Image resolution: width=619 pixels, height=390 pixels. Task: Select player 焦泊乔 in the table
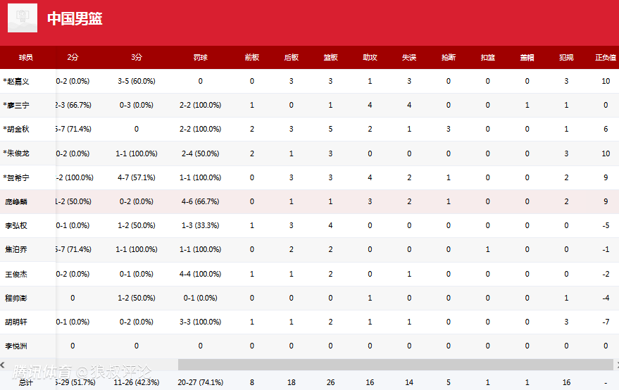click(16, 249)
